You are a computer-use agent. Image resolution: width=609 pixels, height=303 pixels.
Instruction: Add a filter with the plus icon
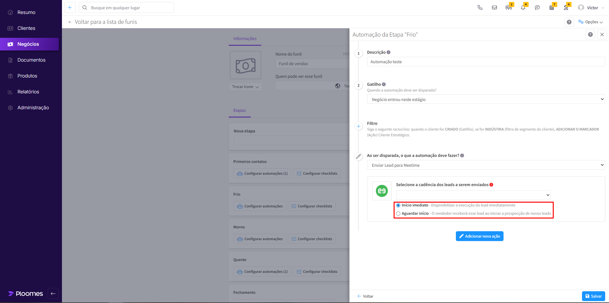click(x=358, y=126)
